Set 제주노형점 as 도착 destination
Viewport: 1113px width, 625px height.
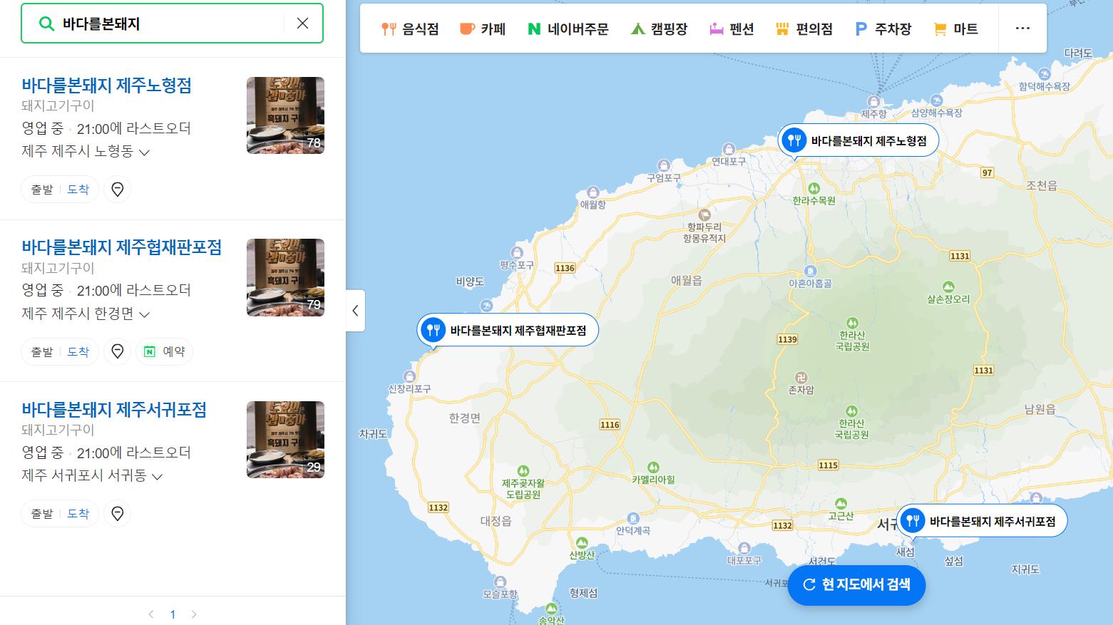click(78, 190)
